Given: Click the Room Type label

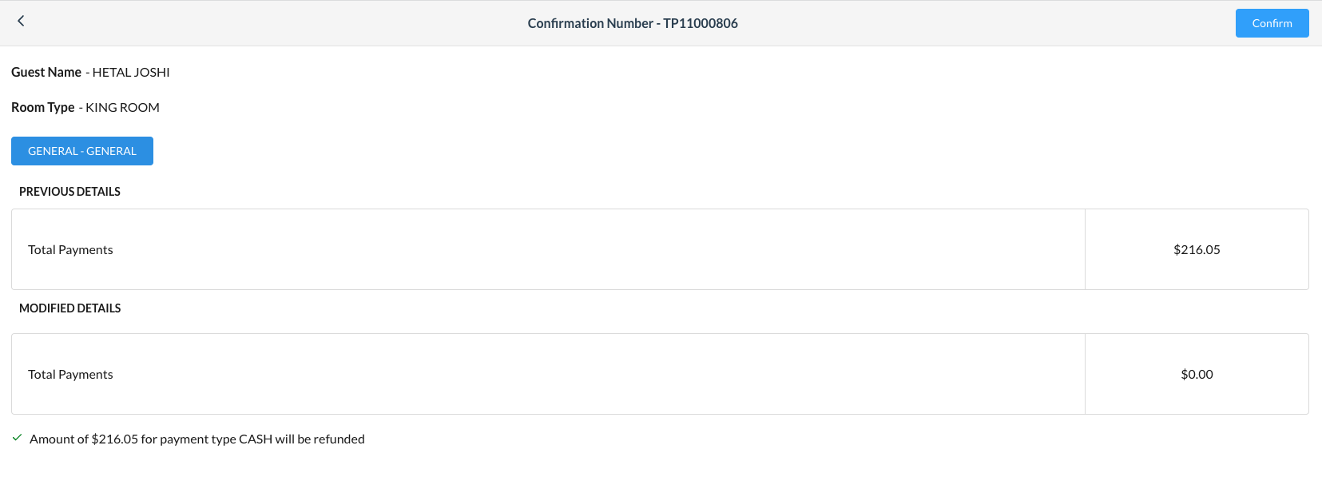Looking at the screenshot, I should [43, 108].
